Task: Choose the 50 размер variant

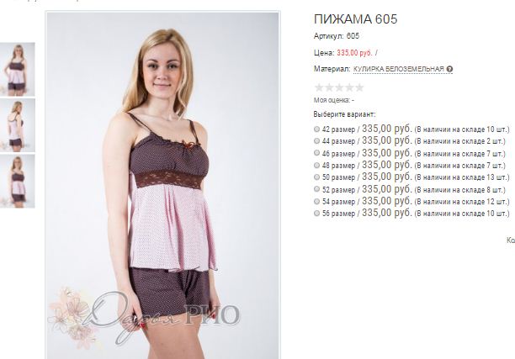Action: coord(316,177)
